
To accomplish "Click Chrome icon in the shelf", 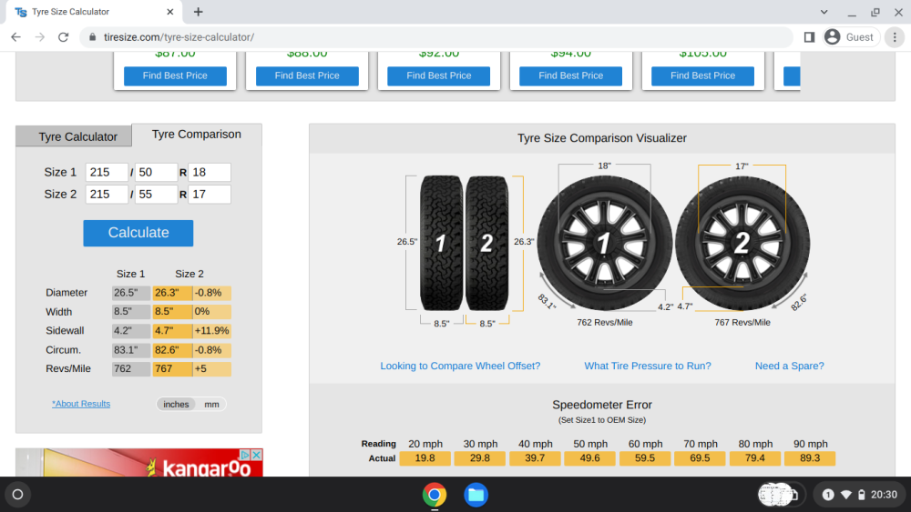I will pos(434,495).
